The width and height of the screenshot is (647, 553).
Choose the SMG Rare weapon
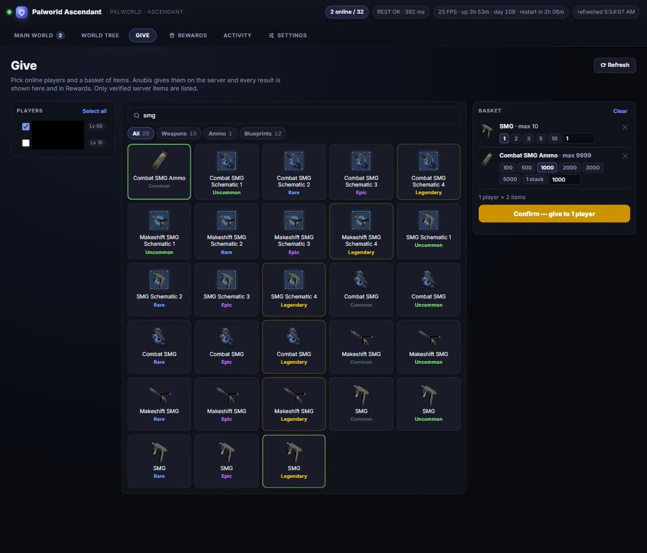159,461
